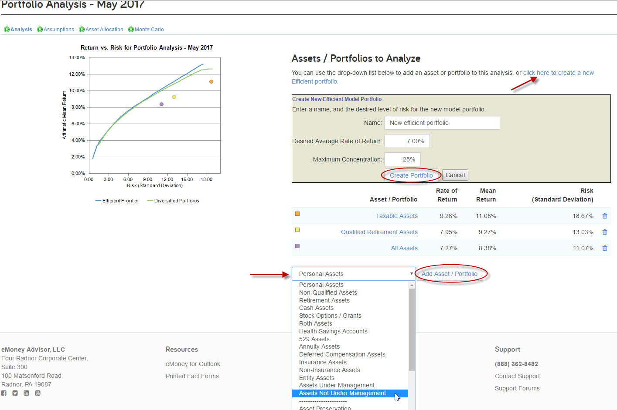The width and height of the screenshot is (617, 410).
Task: Open the Taxable Assets portfolio link
Action: tap(397, 216)
